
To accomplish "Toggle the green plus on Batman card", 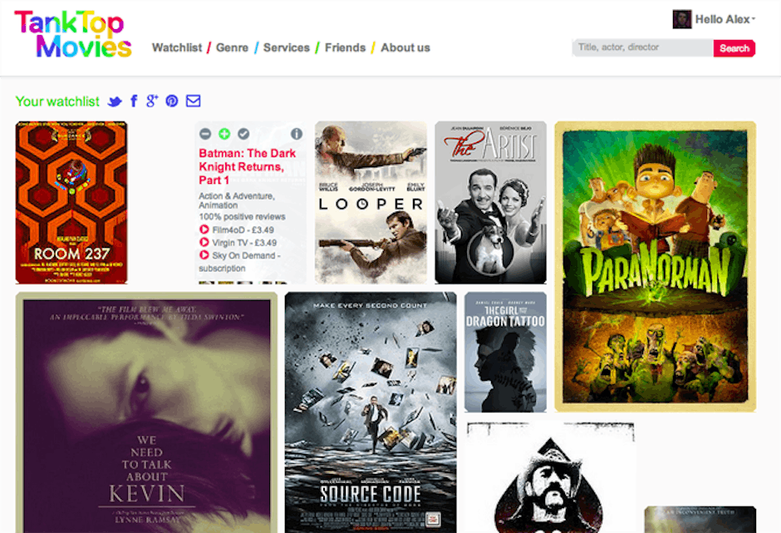I will pos(224,134).
